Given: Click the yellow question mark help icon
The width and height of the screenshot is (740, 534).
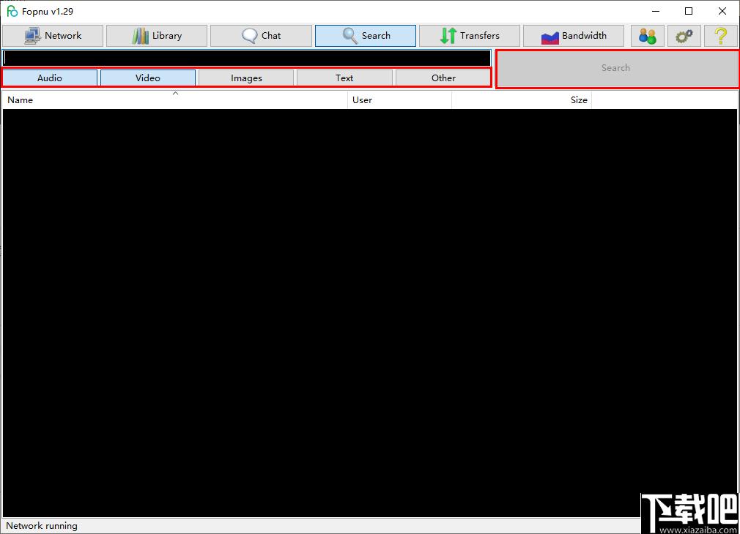Looking at the screenshot, I should [x=721, y=36].
